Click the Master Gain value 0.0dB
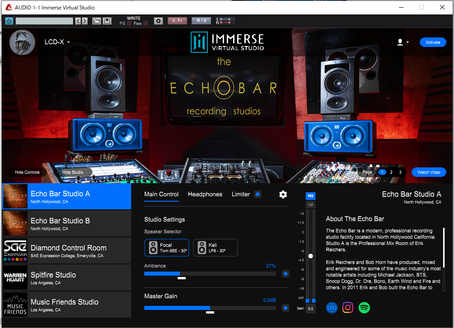Viewport: 454px width, 328px height. pyautogui.click(x=269, y=300)
